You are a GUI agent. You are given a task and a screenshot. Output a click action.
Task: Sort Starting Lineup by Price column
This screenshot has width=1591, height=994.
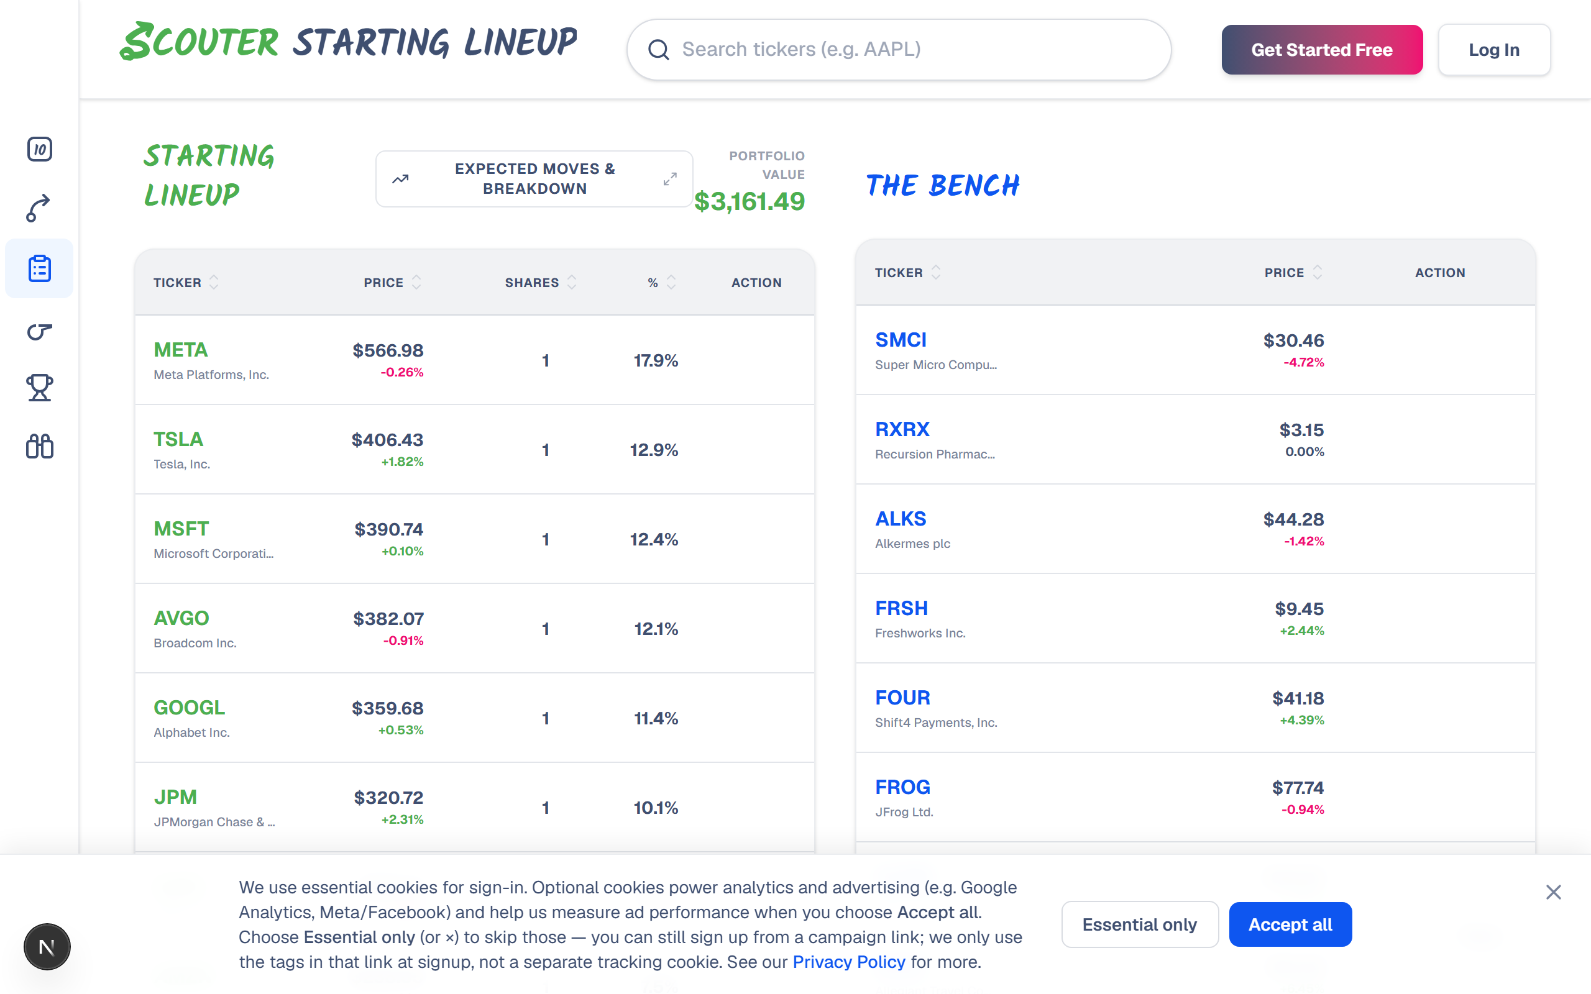click(x=393, y=283)
